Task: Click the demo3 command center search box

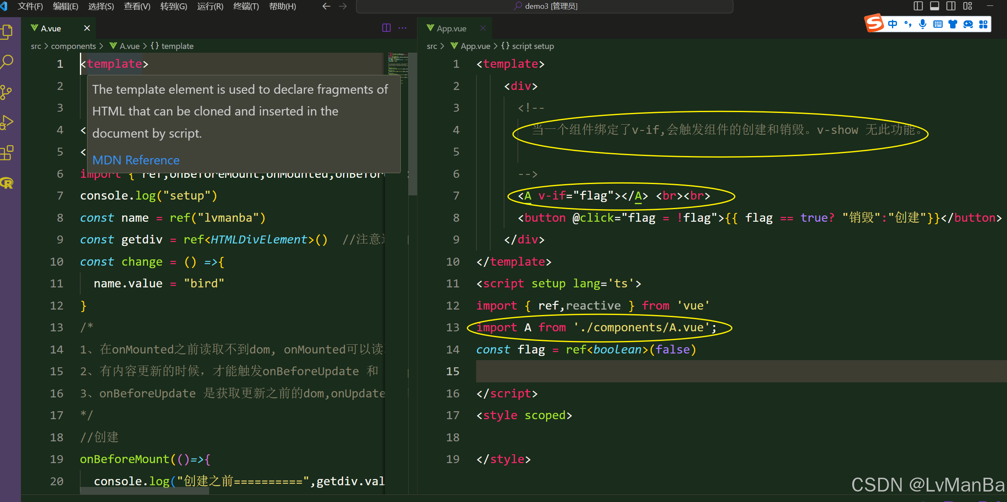Action: [x=544, y=6]
